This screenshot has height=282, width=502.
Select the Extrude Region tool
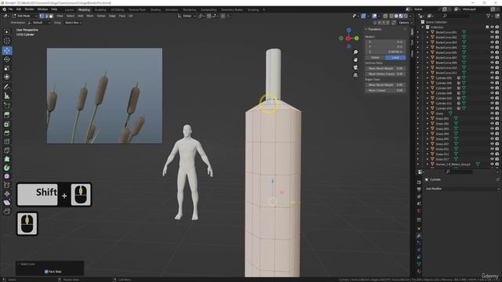pyautogui.click(x=7, y=115)
